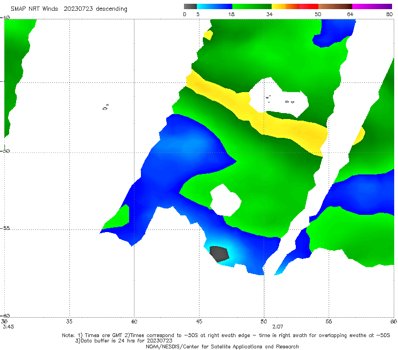The image size is (398, 350).
Task: Click the green segment of the color bar
Action: pyautogui.click(x=252, y=6)
